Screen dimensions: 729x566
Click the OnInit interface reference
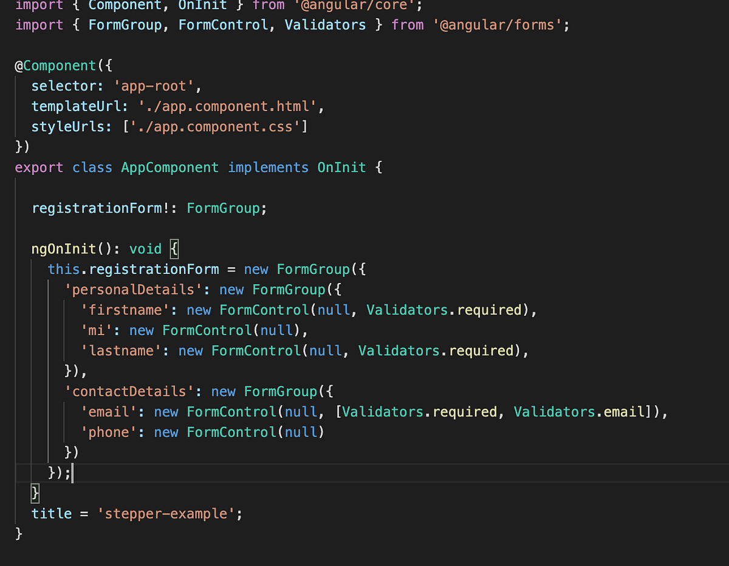[341, 167]
